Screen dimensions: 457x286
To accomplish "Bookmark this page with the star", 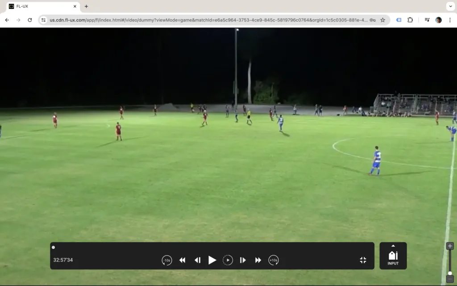I will click(382, 20).
